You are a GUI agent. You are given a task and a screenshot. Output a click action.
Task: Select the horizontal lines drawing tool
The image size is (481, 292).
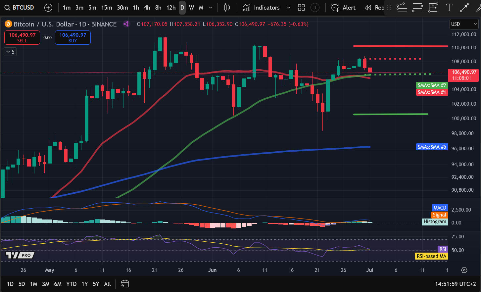pos(417,8)
